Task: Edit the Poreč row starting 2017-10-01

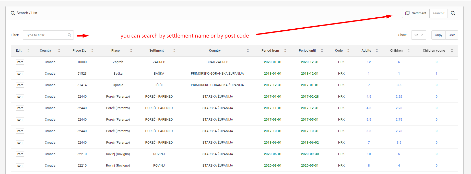Action: click(20, 131)
